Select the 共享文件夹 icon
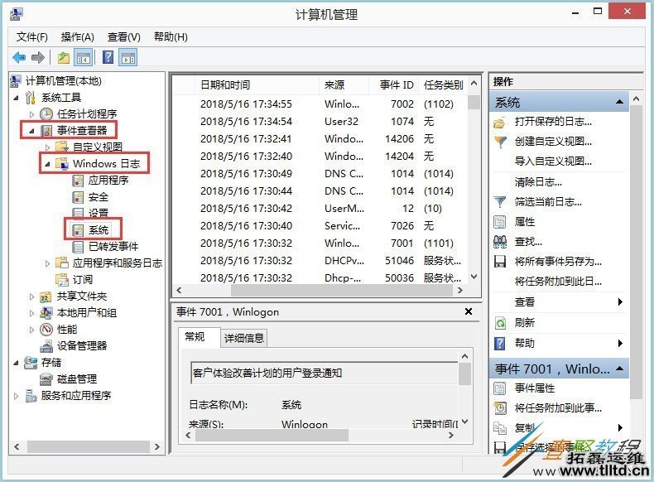Screen dimensions: 654x482 coord(46,296)
